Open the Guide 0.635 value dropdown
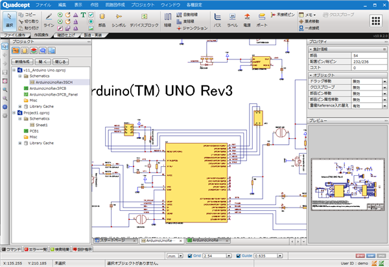 [x=280, y=256]
